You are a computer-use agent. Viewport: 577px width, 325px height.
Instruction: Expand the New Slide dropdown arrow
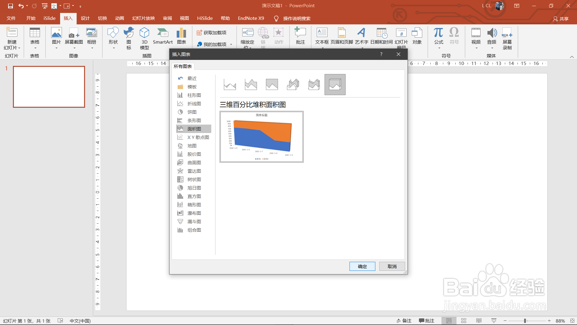(x=19, y=48)
